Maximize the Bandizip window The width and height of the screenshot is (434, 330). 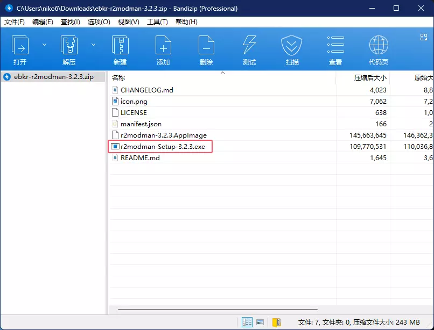point(396,8)
